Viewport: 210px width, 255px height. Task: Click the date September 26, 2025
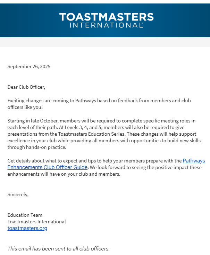29,66
